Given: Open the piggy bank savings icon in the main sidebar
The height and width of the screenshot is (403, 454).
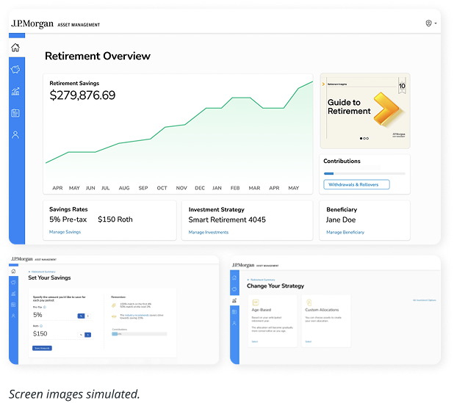Looking at the screenshot, I should pos(15,70).
